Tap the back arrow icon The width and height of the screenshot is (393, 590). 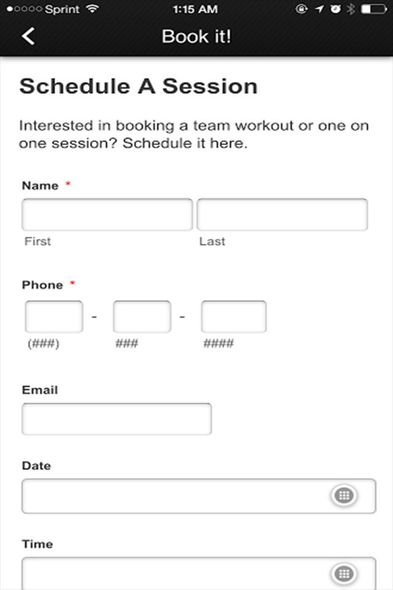tap(28, 36)
